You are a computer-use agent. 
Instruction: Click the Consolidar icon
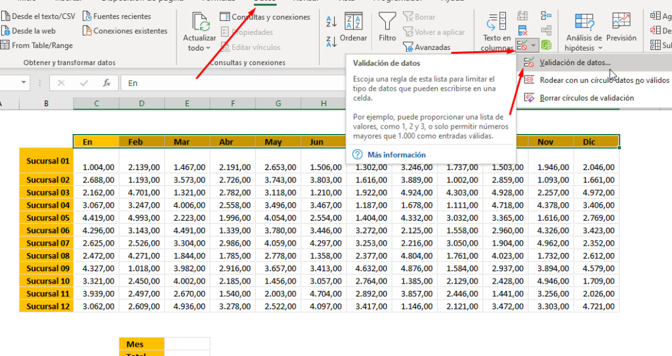point(546,16)
